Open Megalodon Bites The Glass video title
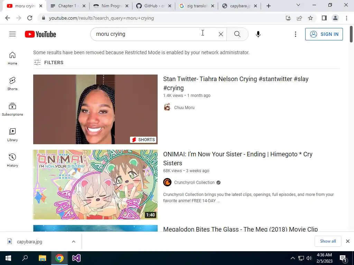The image size is (354, 265). 241,229
